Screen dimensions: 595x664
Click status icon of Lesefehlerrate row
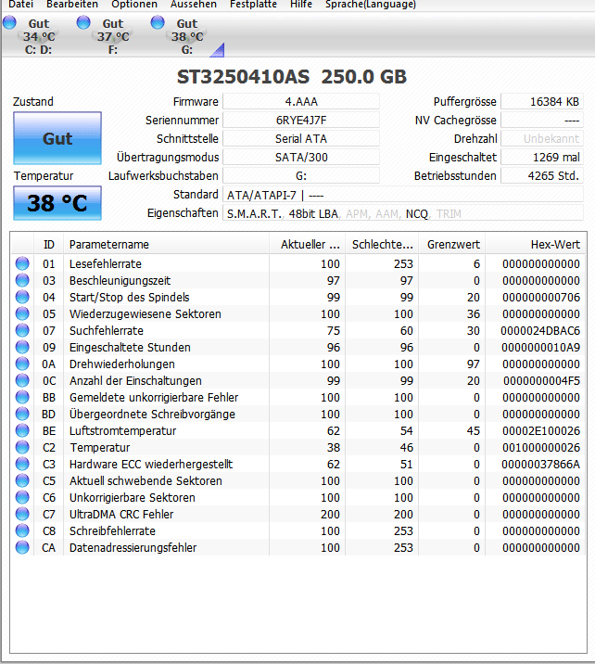[22, 263]
